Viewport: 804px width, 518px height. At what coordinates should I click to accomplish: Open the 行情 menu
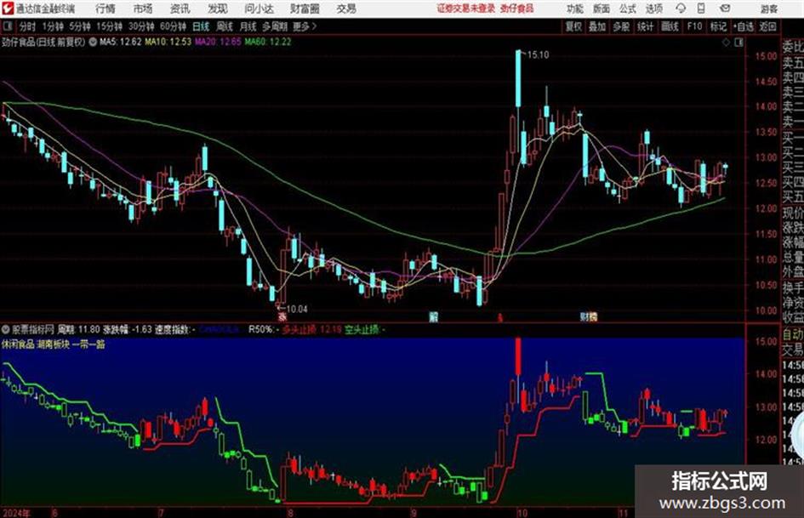click(105, 9)
